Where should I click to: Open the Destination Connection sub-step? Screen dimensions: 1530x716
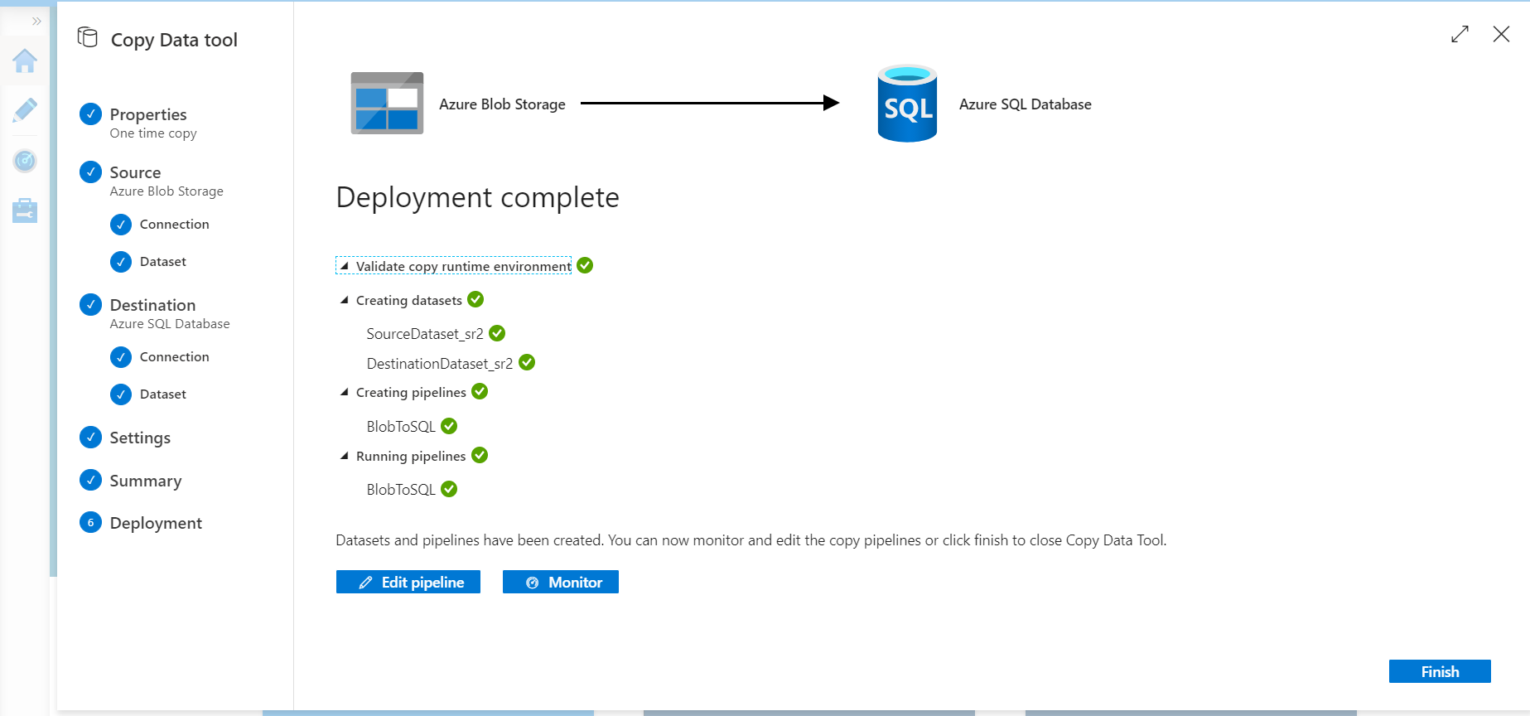click(174, 357)
